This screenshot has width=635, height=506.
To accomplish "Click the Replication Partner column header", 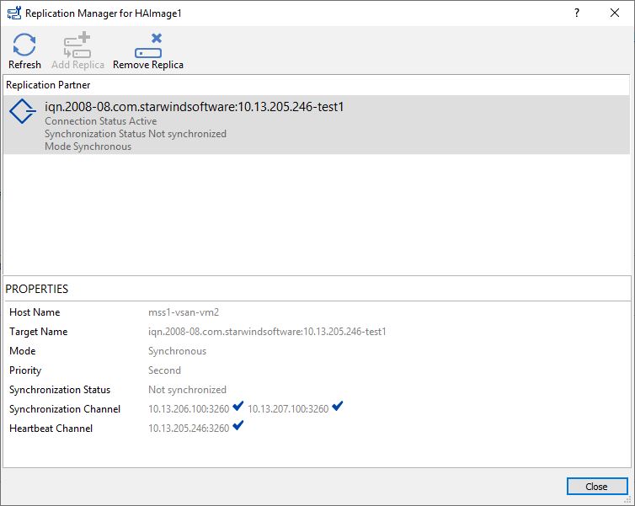I will [x=48, y=85].
